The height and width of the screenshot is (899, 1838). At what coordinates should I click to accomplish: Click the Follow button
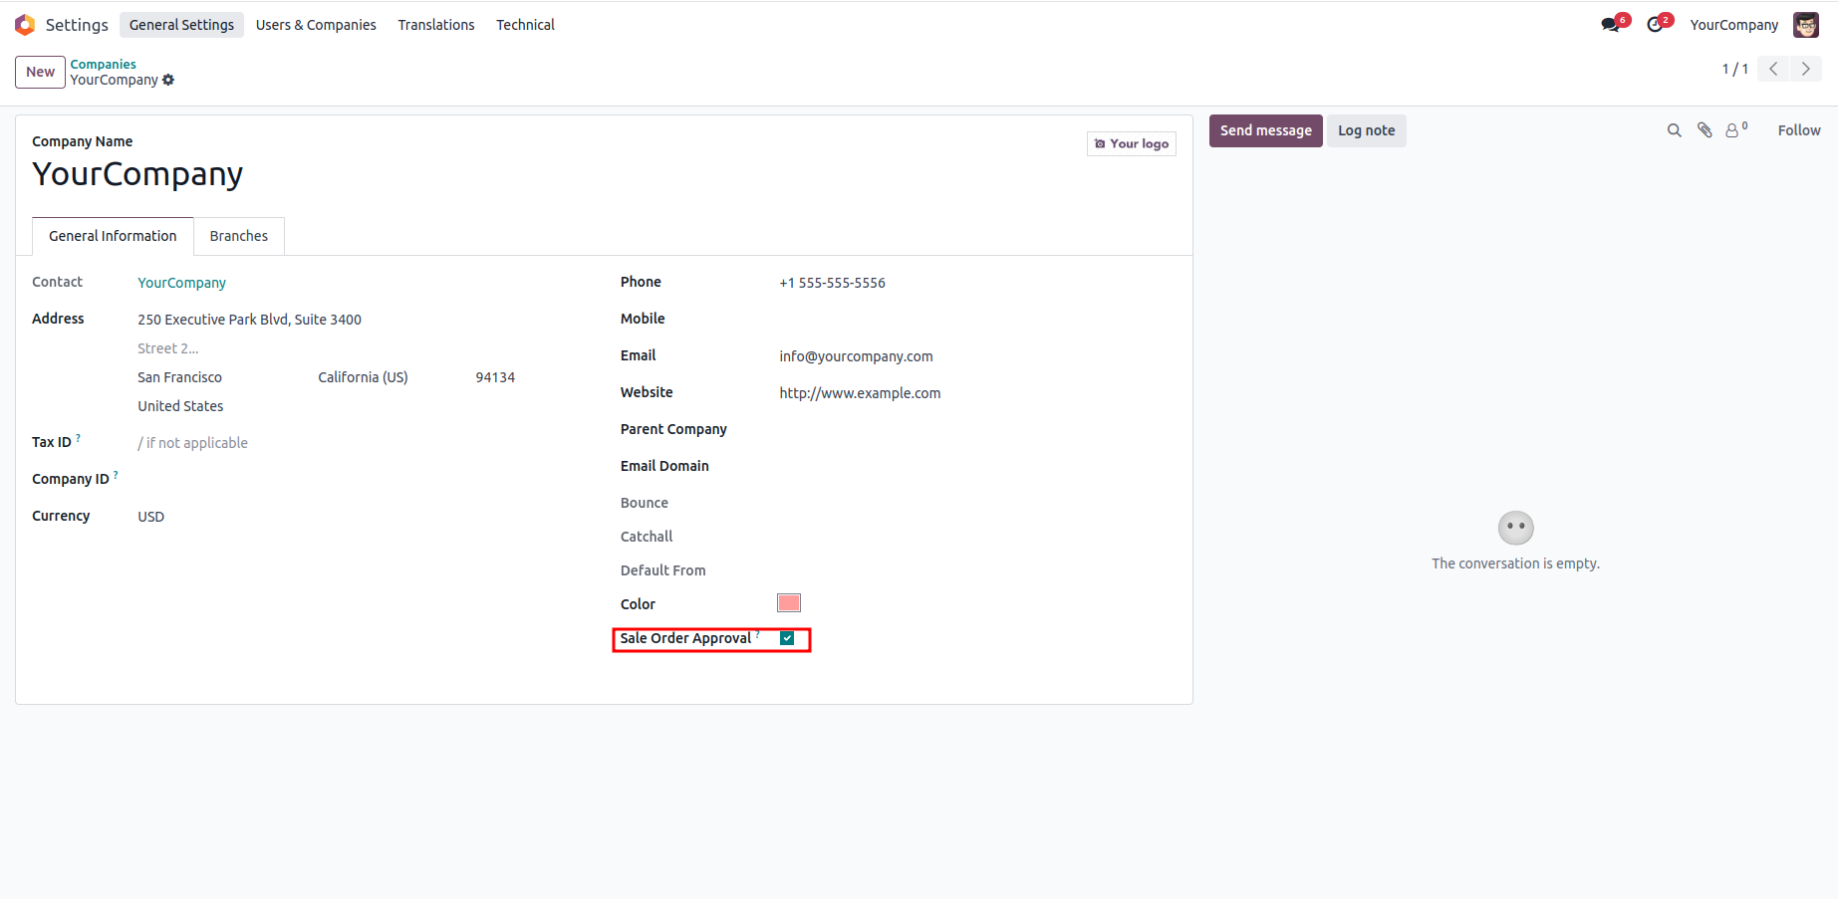pos(1799,130)
